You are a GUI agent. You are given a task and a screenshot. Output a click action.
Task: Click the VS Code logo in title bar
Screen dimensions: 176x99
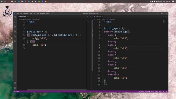pyautogui.click(x=15, y=13)
